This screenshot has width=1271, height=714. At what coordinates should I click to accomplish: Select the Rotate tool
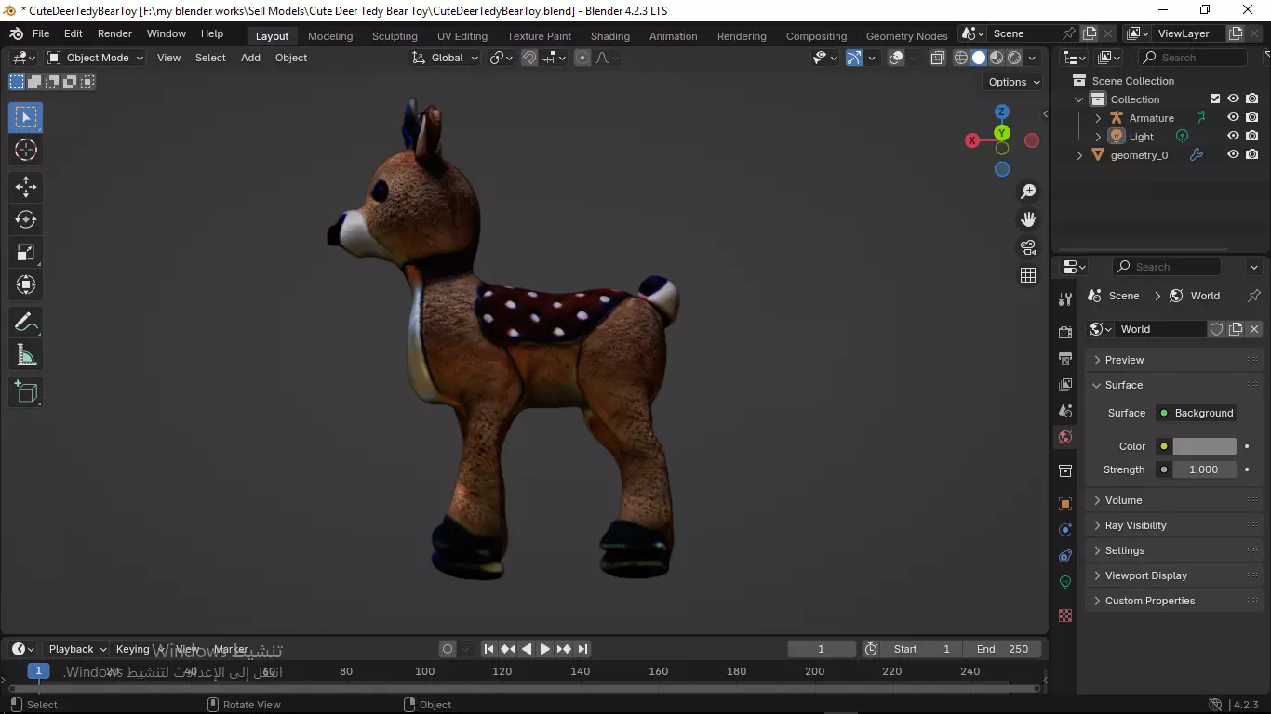(26, 219)
